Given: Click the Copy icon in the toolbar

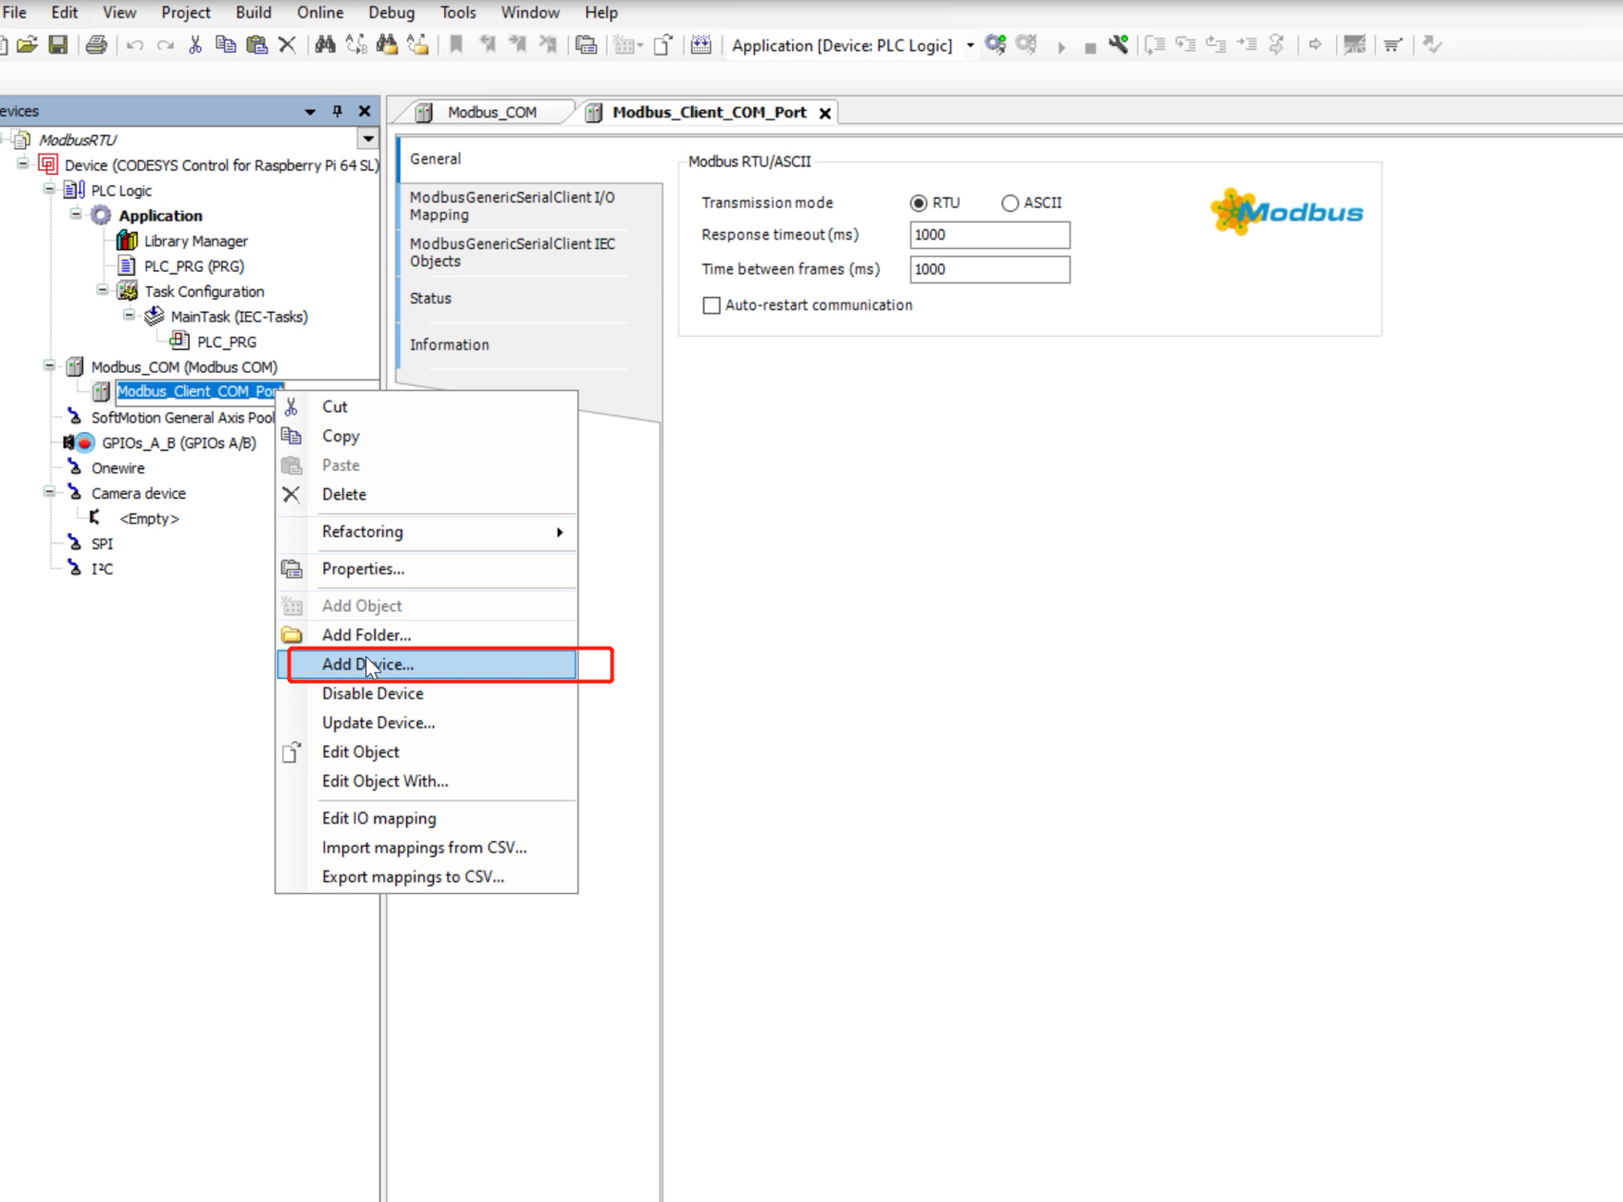Looking at the screenshot, I should click(225, 44).
